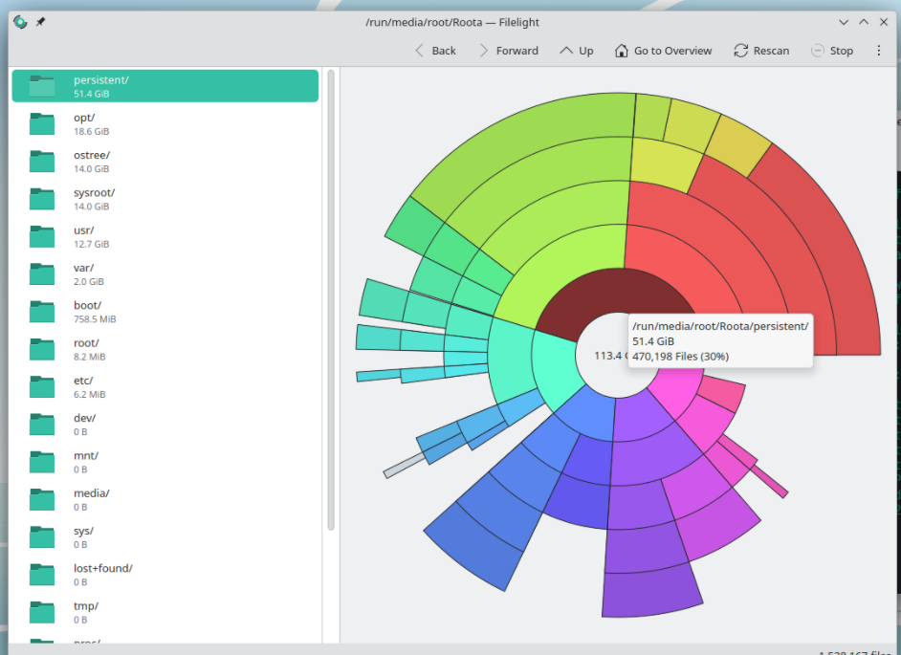Click the folder icon beside etc/
The image size is (901, 655).
coord(42,386)
